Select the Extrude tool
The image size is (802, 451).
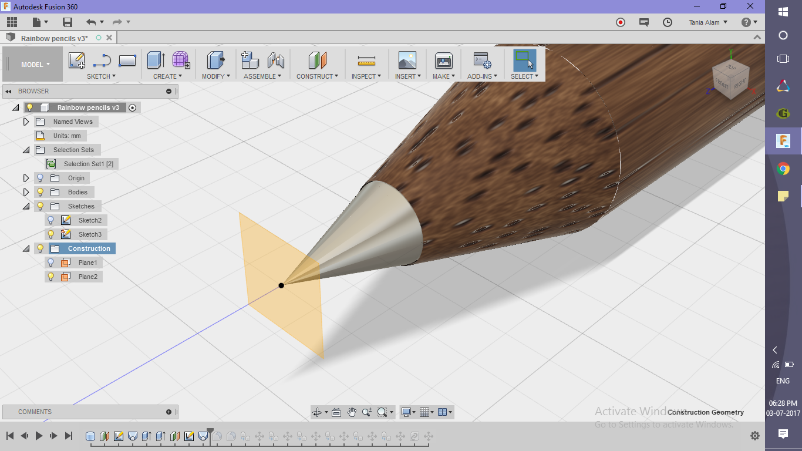click(x=156, y=60)
